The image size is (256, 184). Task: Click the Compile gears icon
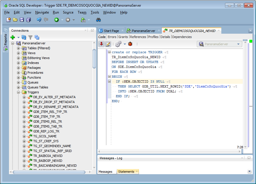[118, 44]
